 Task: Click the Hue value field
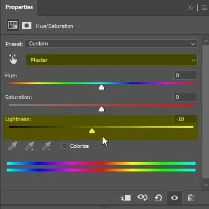coord(185,75)
